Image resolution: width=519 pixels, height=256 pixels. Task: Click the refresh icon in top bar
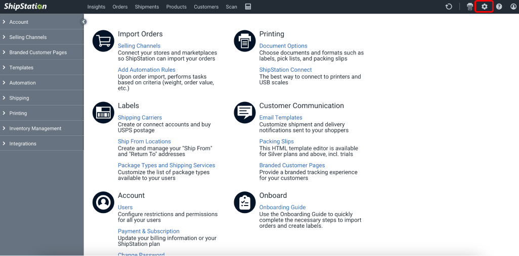click(449, 7)
